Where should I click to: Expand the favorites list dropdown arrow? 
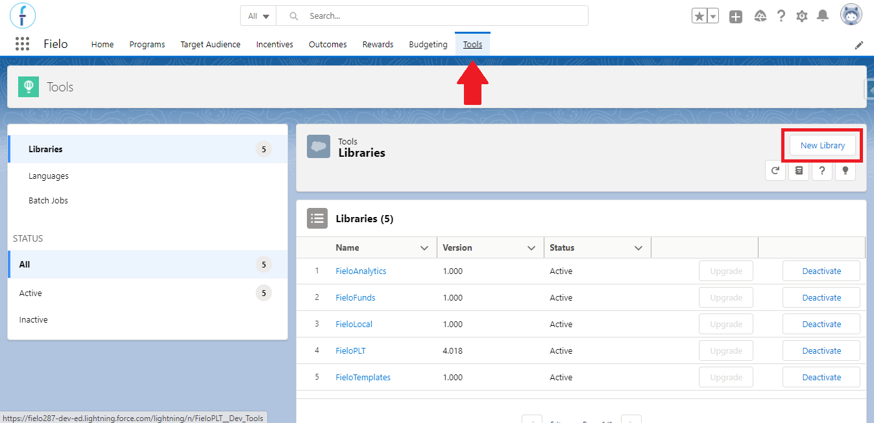(712, 16)
